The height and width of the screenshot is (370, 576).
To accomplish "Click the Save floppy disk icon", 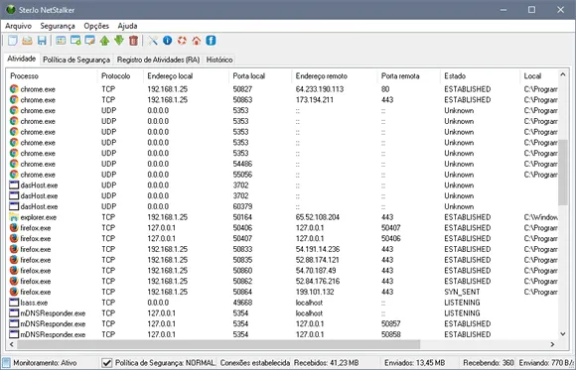I will point(42,41).
